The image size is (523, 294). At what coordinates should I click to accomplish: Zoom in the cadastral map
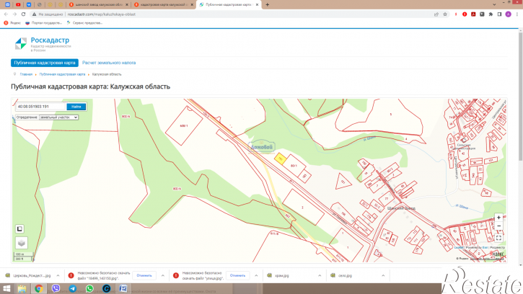[498, 218]
